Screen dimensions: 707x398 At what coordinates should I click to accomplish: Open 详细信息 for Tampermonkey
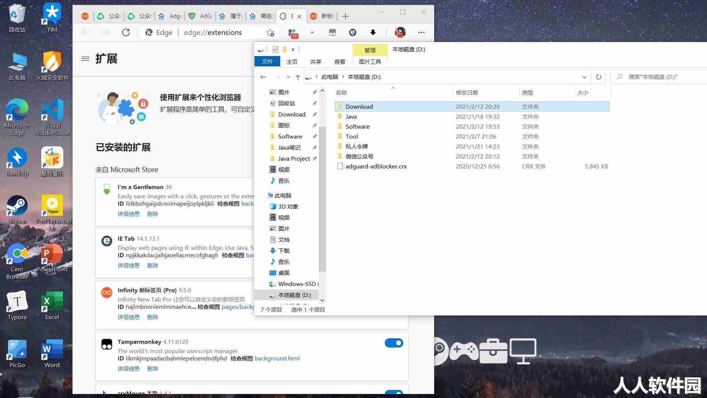click(129, 369)
